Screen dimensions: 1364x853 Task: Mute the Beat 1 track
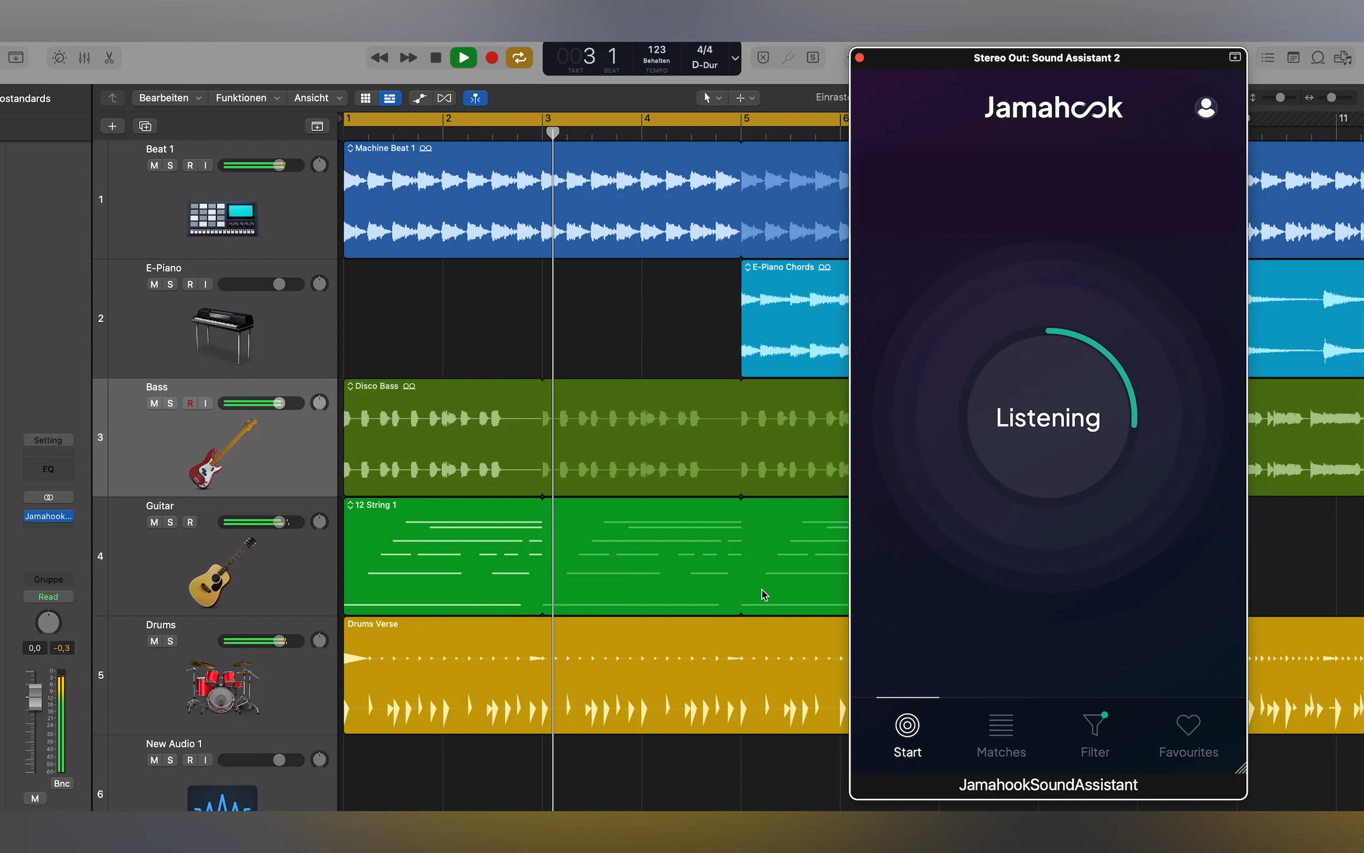coord(154,165)
